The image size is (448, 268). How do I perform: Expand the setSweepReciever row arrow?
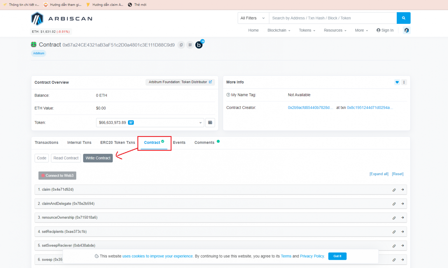403,246
